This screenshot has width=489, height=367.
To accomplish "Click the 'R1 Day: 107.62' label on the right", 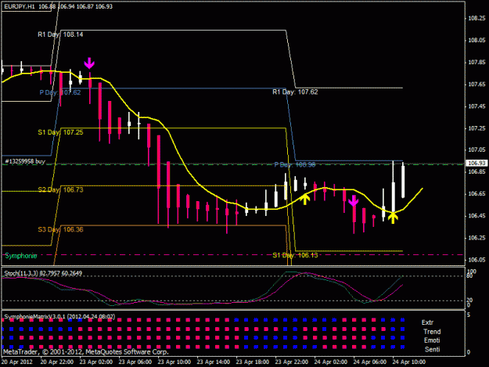I will coord(295,92).
